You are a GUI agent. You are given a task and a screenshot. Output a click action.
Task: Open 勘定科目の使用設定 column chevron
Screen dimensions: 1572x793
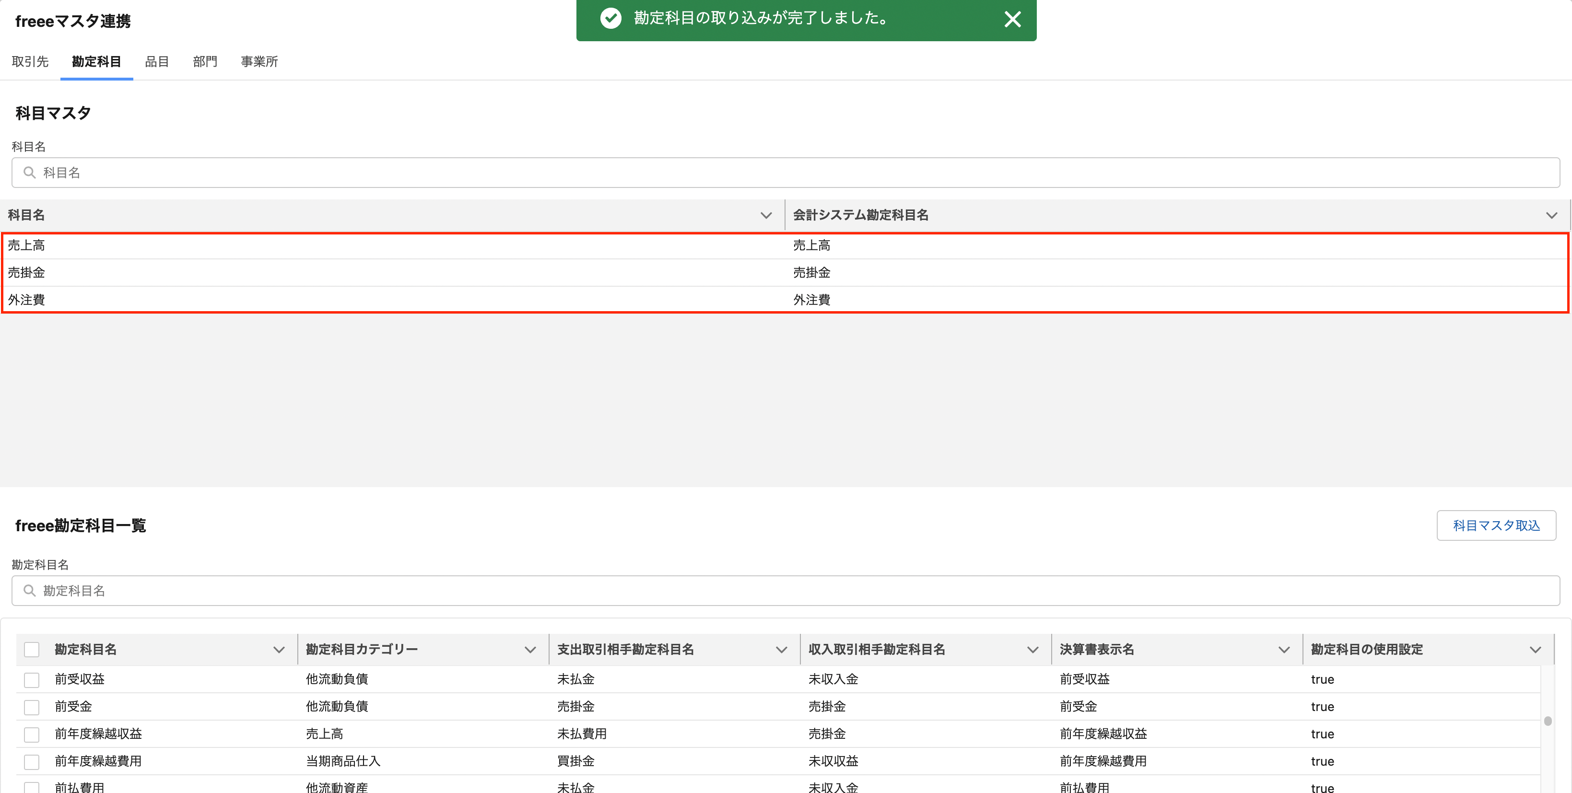1535,650
